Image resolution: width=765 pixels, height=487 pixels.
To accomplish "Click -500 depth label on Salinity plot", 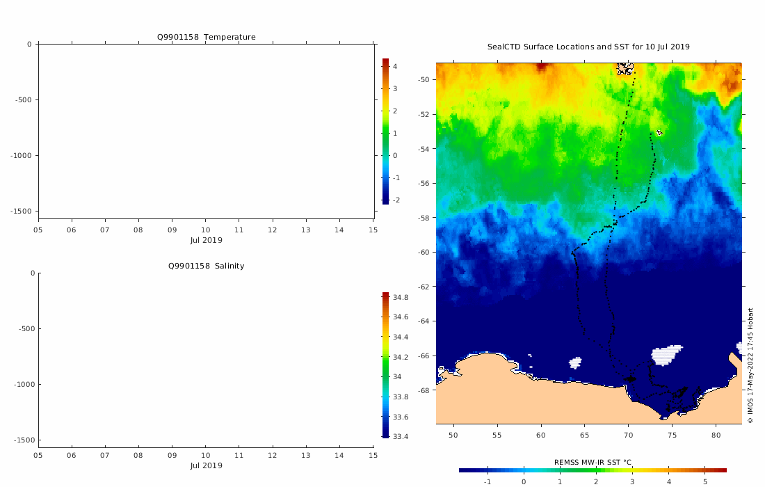I will point(25,329).
